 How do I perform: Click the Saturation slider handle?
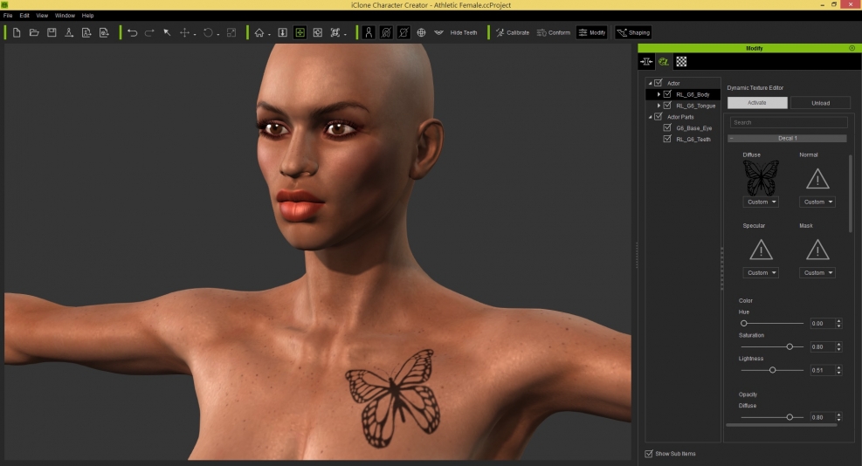(x=790, y=346)
